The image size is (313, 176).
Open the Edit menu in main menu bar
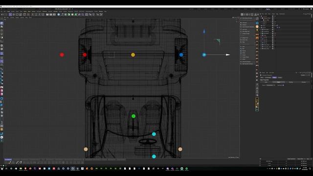(4, 11)
